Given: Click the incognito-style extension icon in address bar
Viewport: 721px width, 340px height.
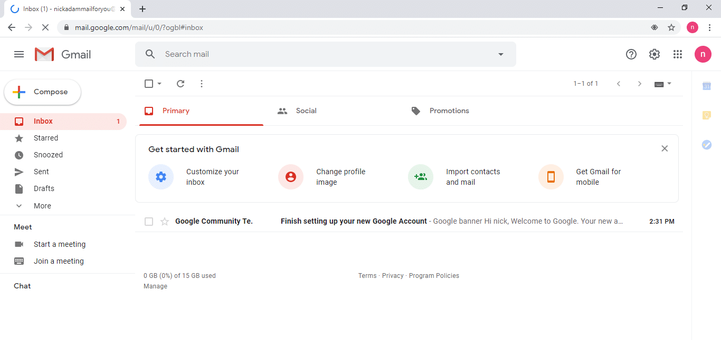Looking at the screenshot, I should (x=654, y=27).
